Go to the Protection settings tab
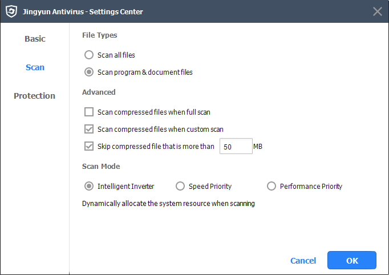 (x=35, y=96)
